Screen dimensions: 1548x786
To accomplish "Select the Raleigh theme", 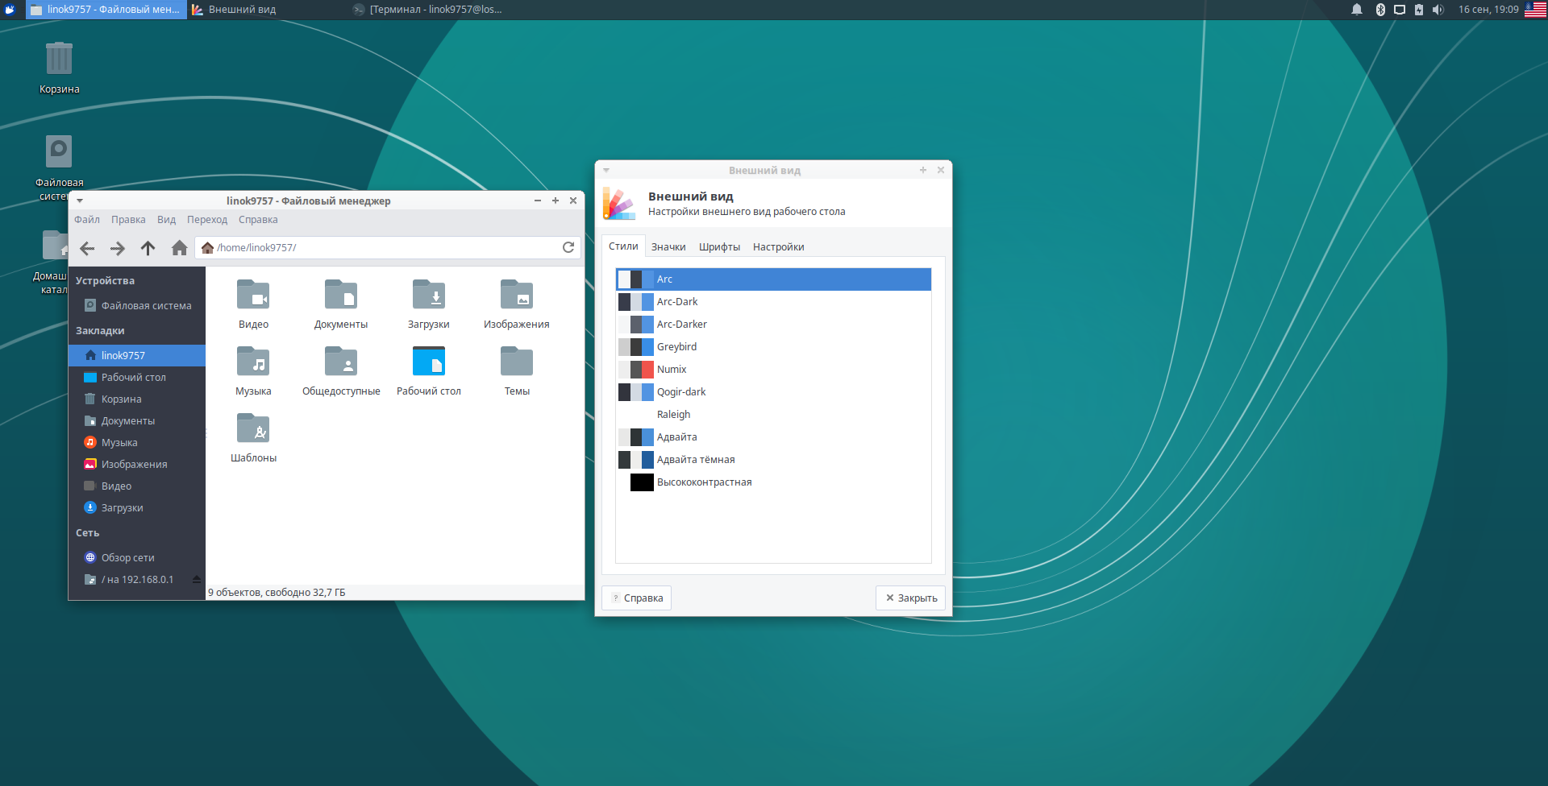I will (773, 415).
